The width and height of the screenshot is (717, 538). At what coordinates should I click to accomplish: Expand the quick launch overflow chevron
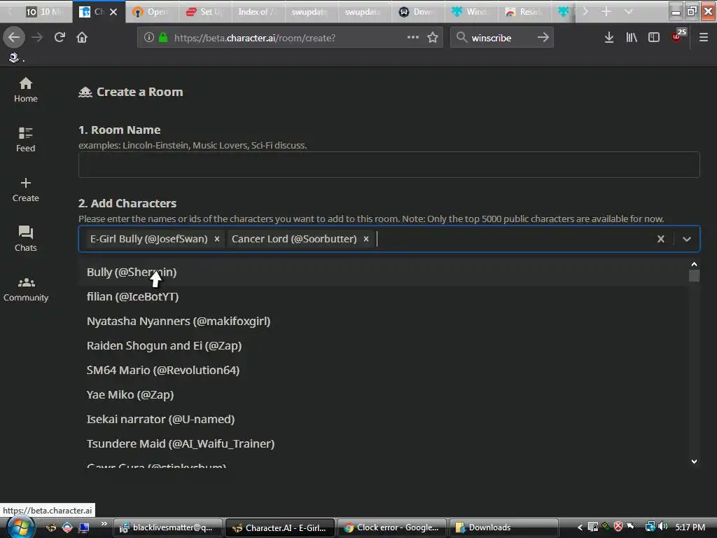(x=104, y=524)
